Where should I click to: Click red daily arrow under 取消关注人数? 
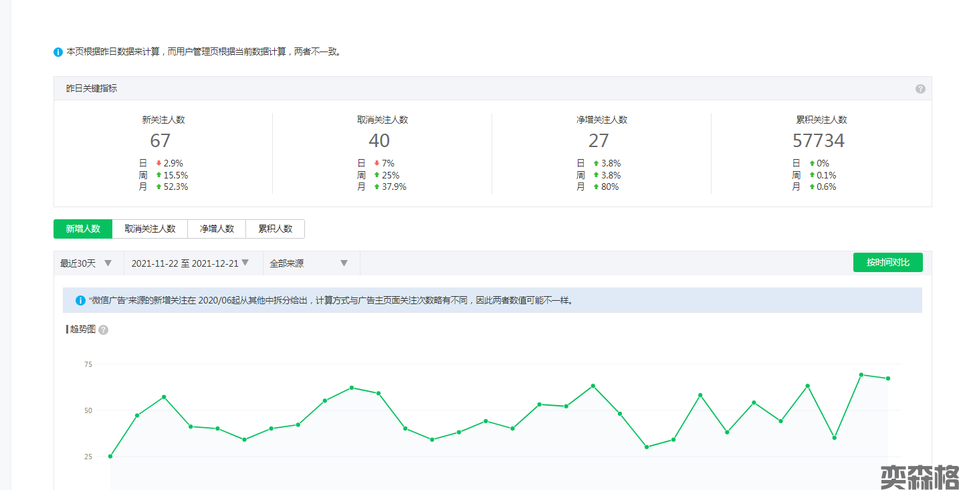(377, 163)
